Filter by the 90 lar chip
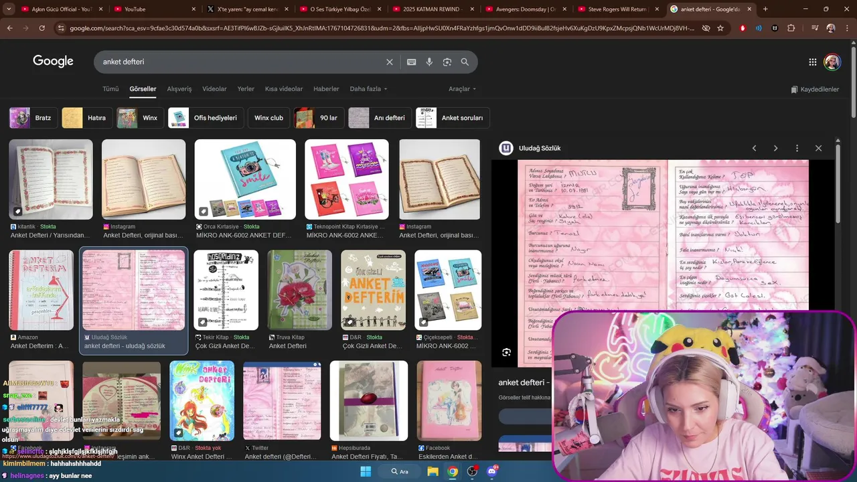Image resolution: width=857 pixels, height=482 pixels. click(319, 118)
